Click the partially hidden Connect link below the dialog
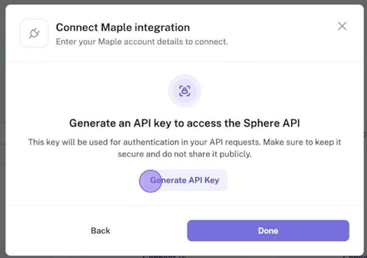Viewport: 367px width, 258px height. point(159,256)
